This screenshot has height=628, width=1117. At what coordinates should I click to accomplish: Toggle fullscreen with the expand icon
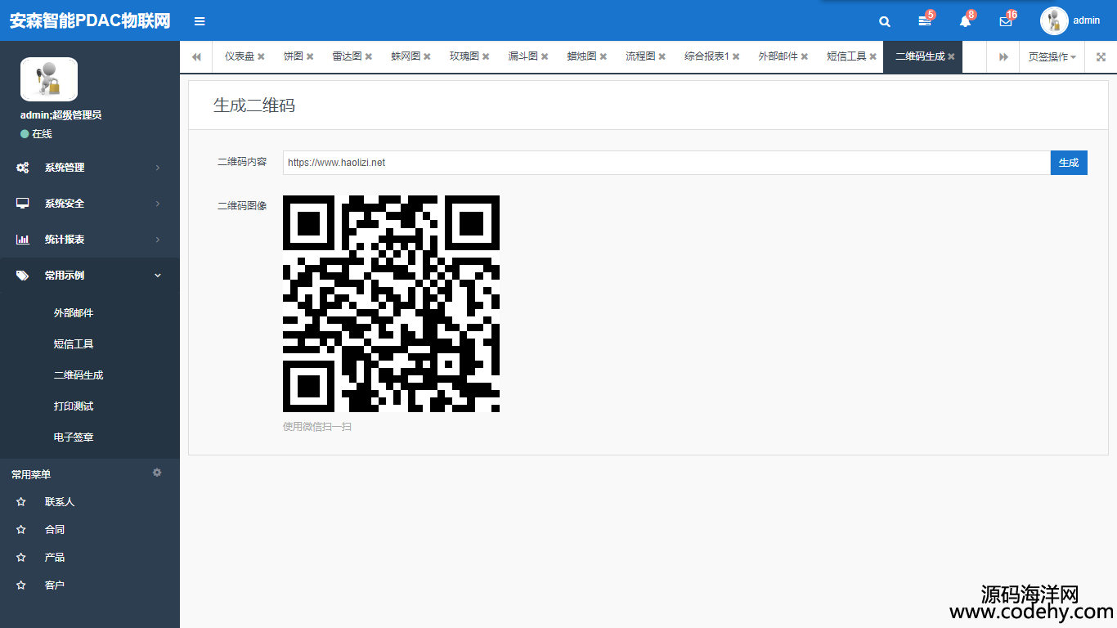pos(1101,56)
